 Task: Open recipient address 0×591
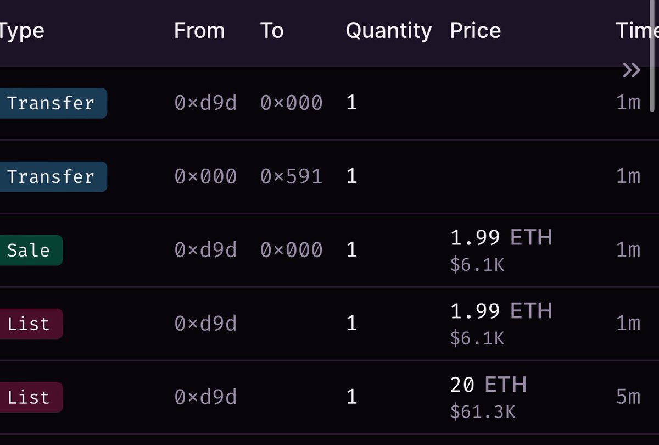(x=291, y=176)
